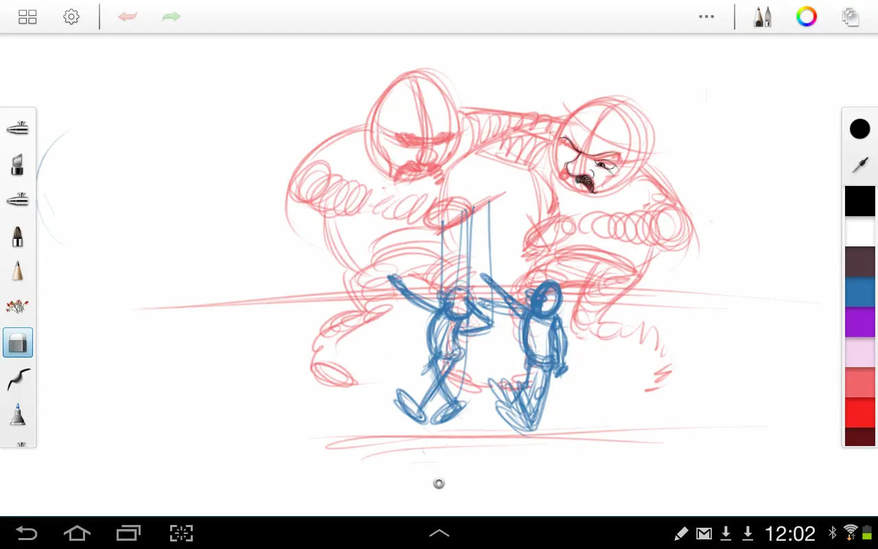Screen dimensions: 878x549
Task: Select the red flowers stamp brush
Action: [18, 306]
